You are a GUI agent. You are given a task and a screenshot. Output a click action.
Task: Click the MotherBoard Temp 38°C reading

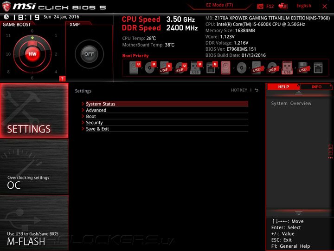pyautogui.click(x=148, y=45)
